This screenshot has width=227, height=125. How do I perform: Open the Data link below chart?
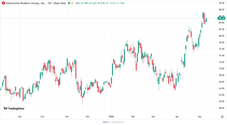105,122
